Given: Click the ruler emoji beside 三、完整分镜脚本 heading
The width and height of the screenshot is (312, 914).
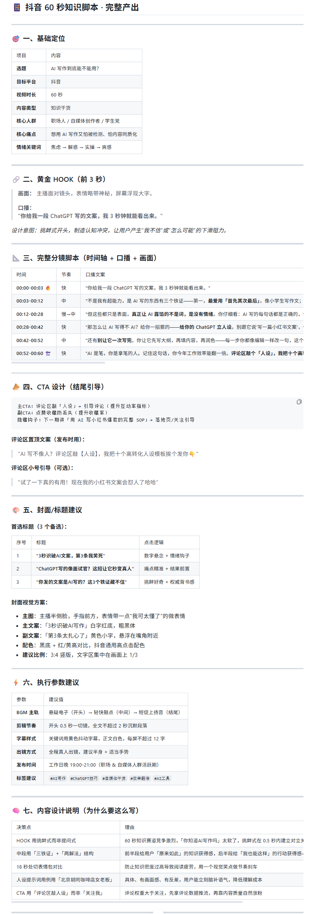Looking at the screenshot, I should coord(16,258).
